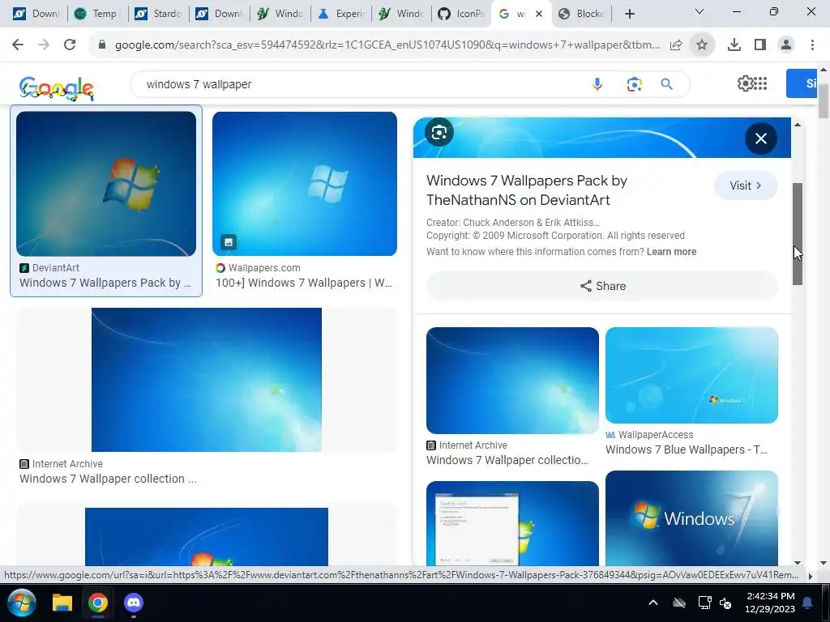Open network status tray icon
This screenshot has height=622, width=830.
[x=704, y=603]
